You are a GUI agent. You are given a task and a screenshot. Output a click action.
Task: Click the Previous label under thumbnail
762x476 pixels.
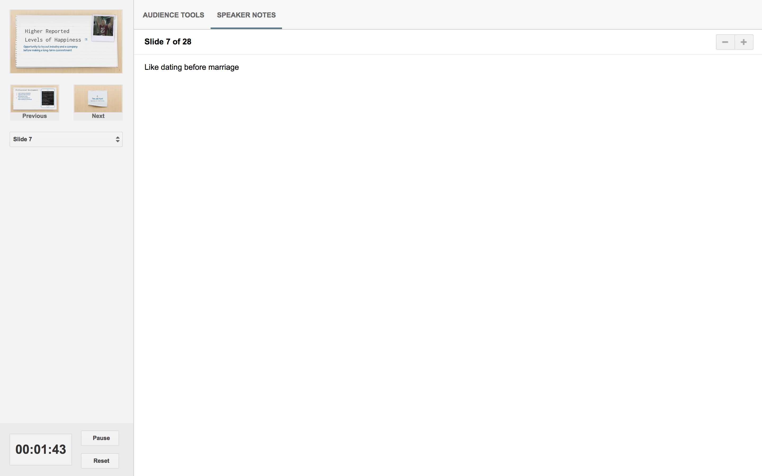click(34, 116)
